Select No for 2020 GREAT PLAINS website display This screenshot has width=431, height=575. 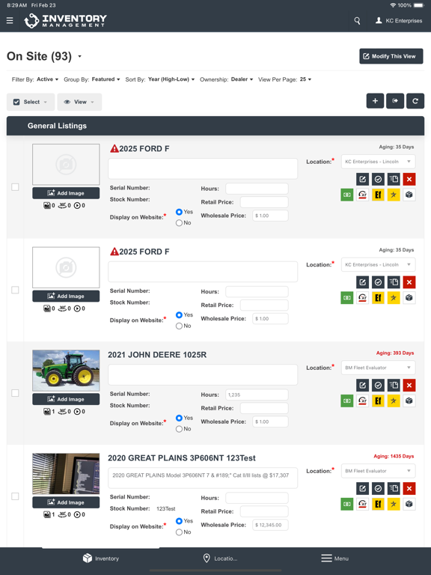pyautogui.click(x=179, y=532)
